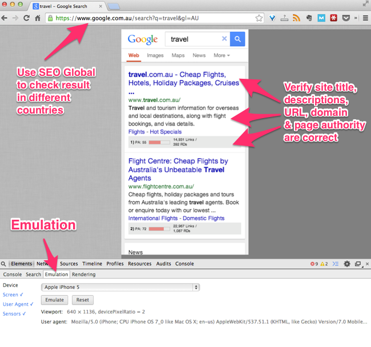The width and height of the screenshot is (371, 347).
Task: Close DevTools panel with the X
Action: click(x=367, y=264)
